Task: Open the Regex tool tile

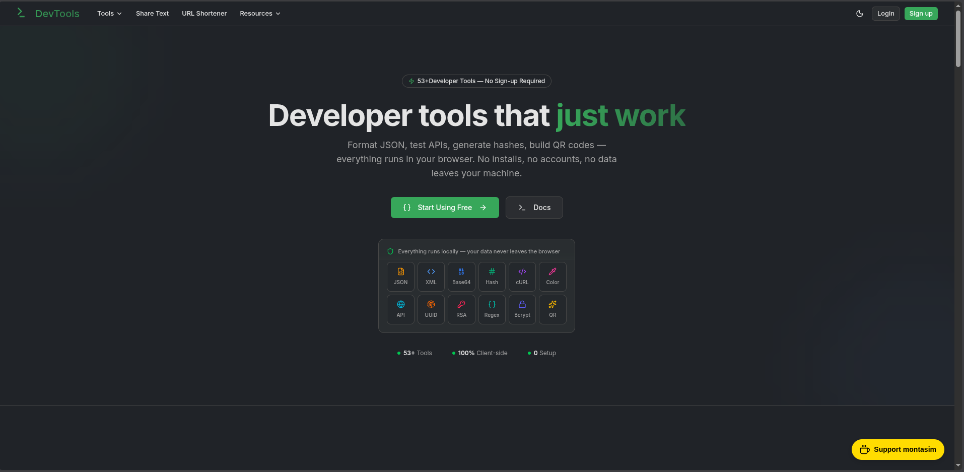Action: (x=492, y=309)
